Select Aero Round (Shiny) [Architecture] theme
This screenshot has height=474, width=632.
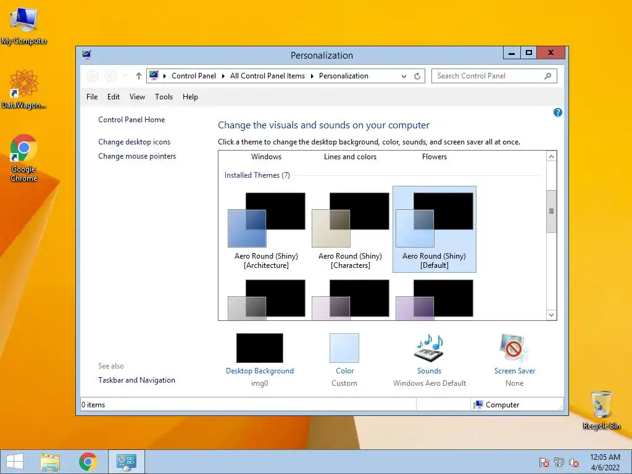pyautogui.click(x=267, y=230)
